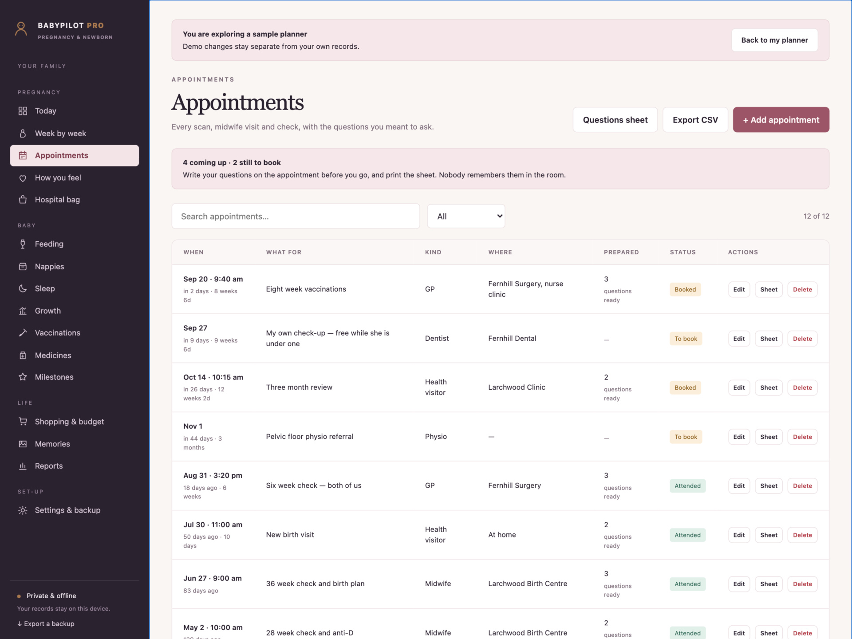Edit the Eight week vaccinations appointment
The width and height of the screenshot is (852, 639).
pyautogui.click(x=739, y=289)
